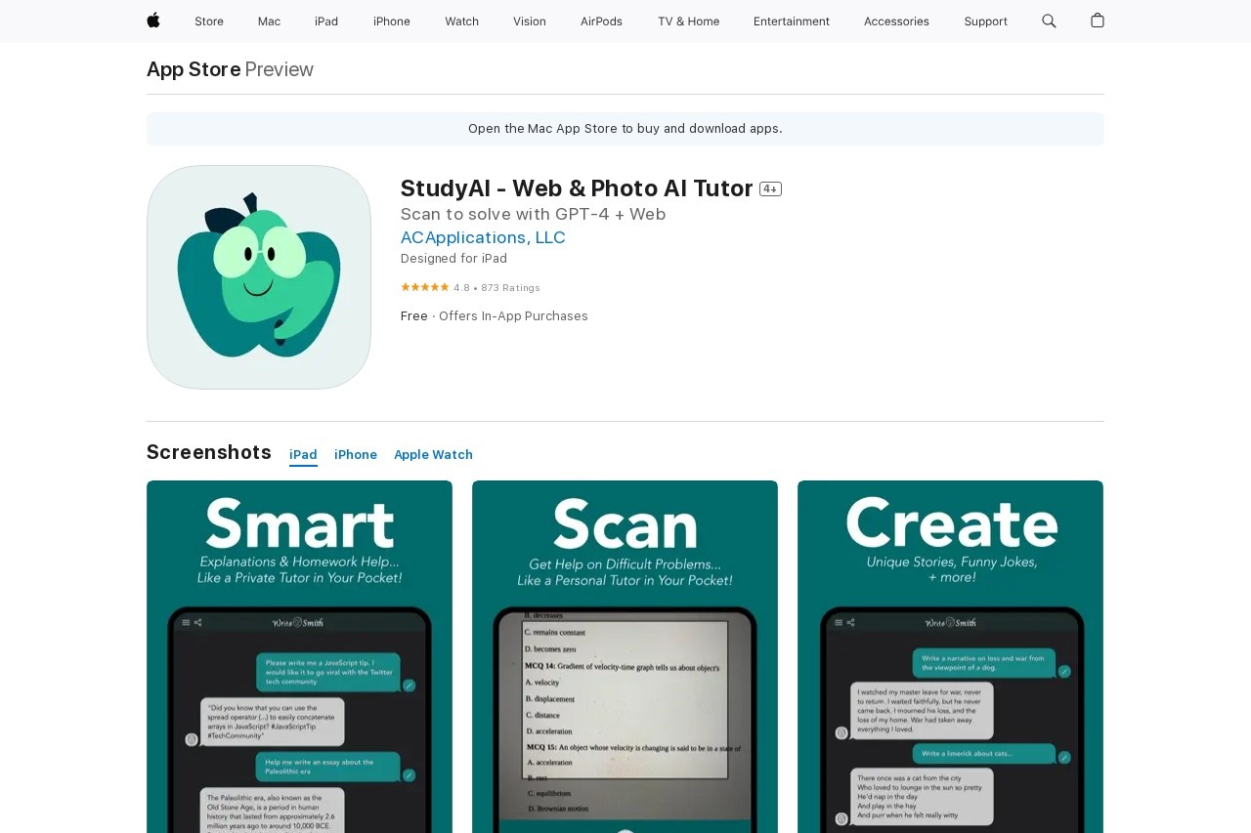This screenshot has width=1251, height=833.
Task: Click the orange star rating icons
Action: click(x=424, y=287)
